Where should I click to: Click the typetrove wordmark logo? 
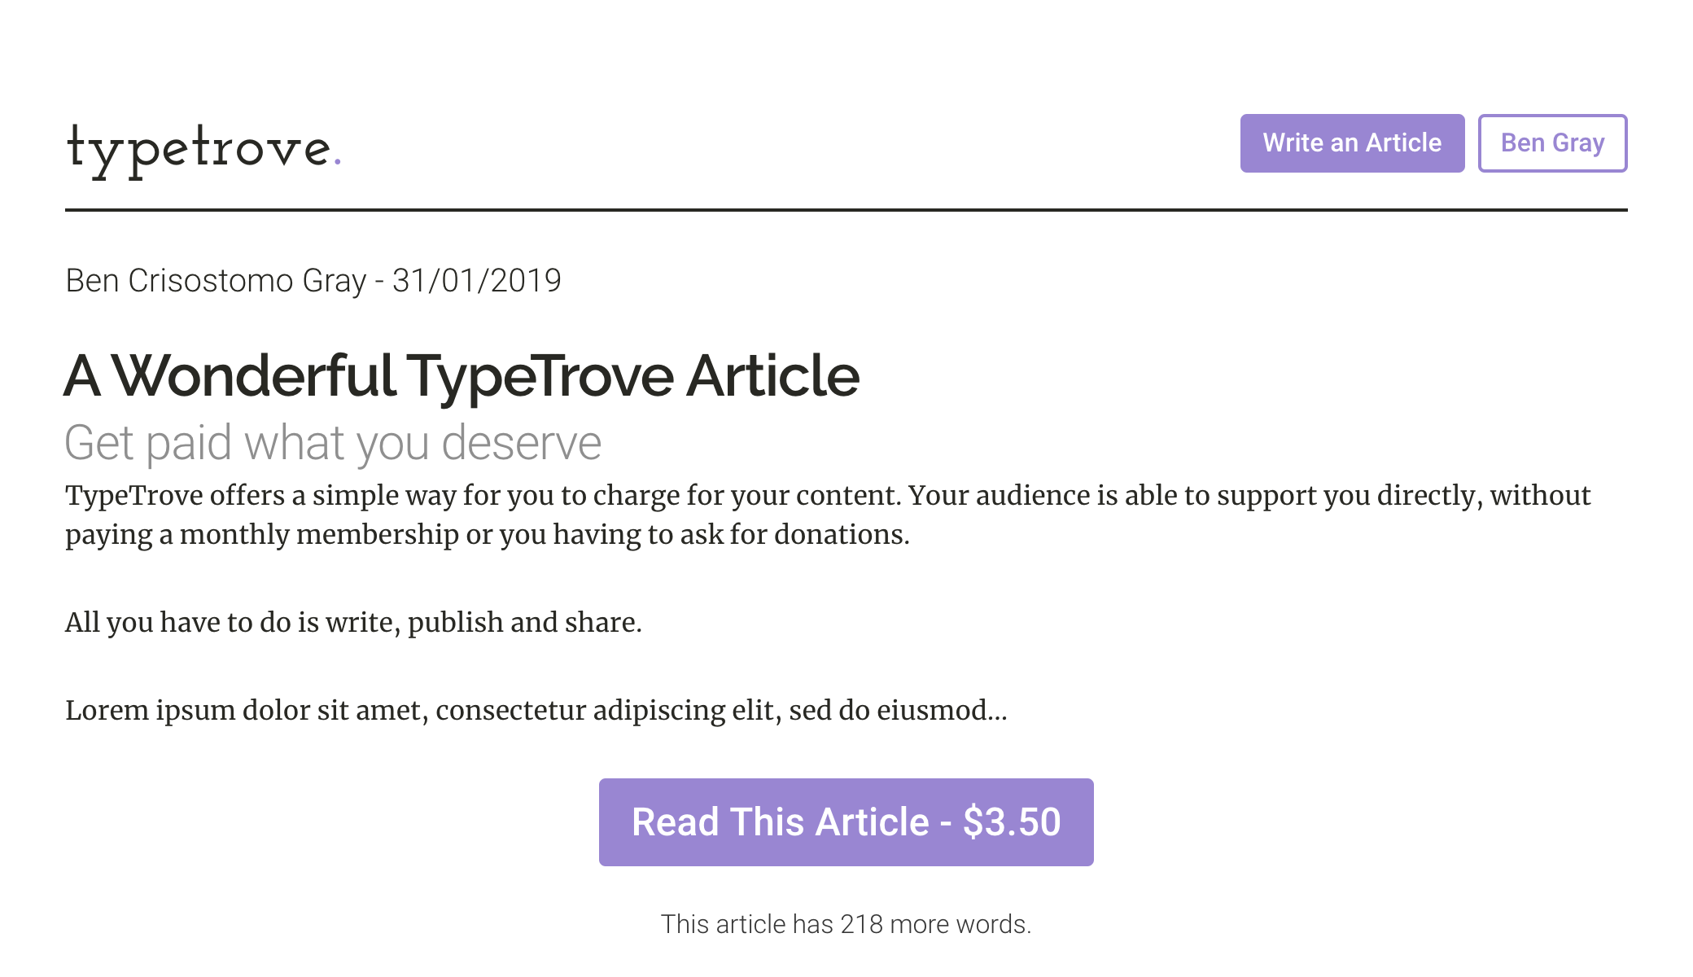(199, 149)
